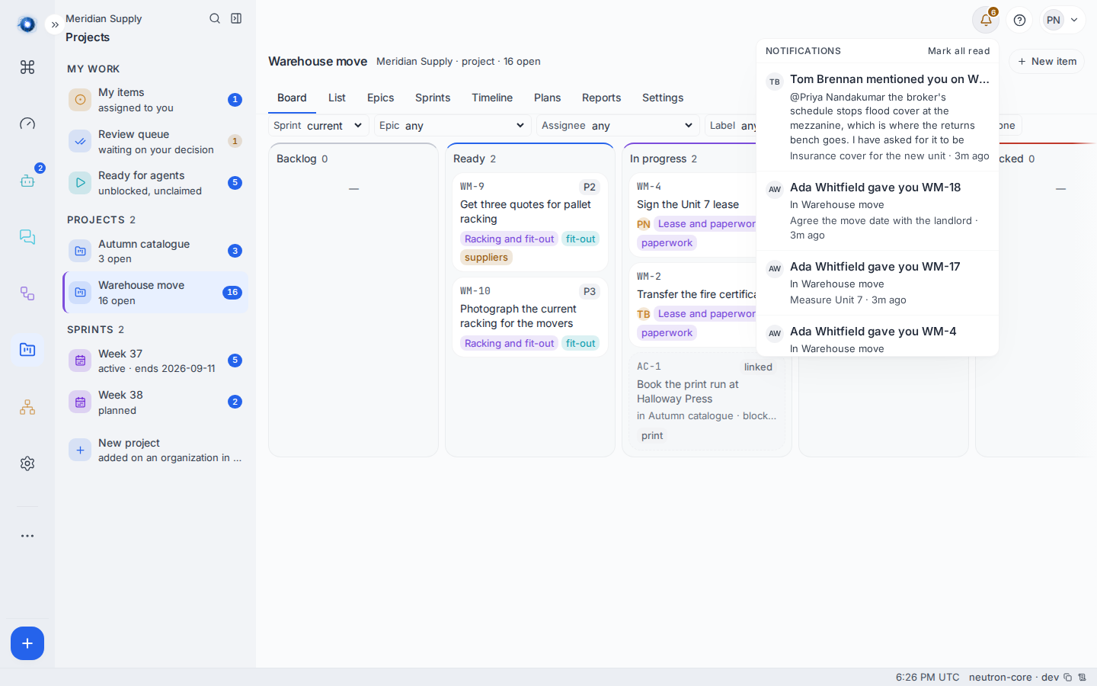Screen dimensions: 1097x686
Task: Open the organization chart icon in rail
Action: (27, 407)
